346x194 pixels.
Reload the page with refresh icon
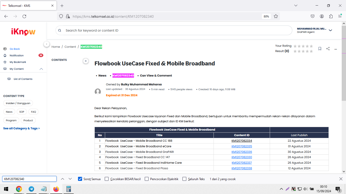coord(24,16)
